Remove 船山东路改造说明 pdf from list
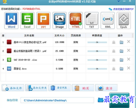 pos(129,50)
